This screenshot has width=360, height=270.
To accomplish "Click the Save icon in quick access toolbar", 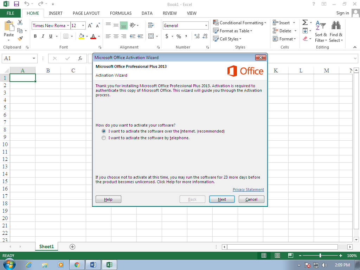I will click(16, 4).
